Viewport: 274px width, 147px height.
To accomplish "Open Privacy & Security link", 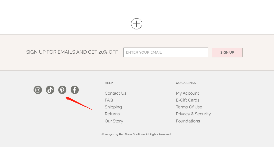I will coord(193,114).
